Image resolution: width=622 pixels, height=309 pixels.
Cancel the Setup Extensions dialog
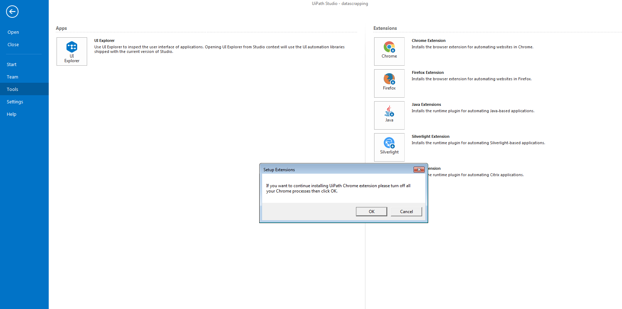(x=406, y=212)
